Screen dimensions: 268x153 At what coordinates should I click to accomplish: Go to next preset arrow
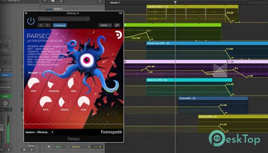point(47,25)
